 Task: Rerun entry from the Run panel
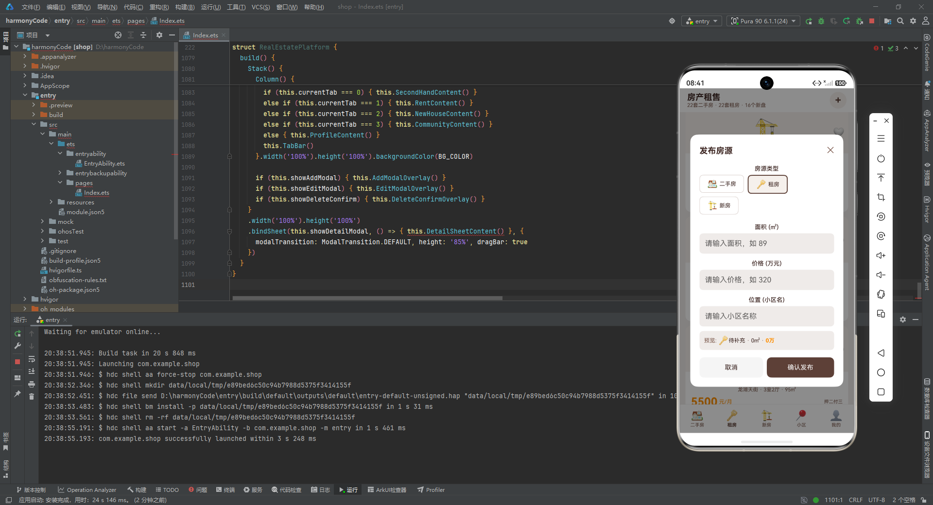click(17, 334)
